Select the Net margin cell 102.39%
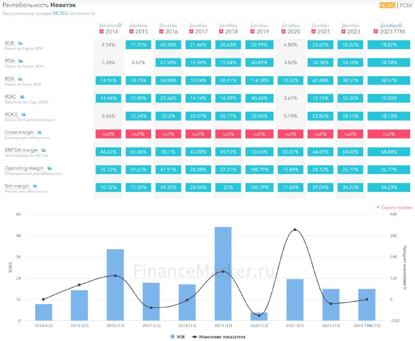Image resolution: width=415 pixels, height=341 pixels. click(x=259, y=187)
